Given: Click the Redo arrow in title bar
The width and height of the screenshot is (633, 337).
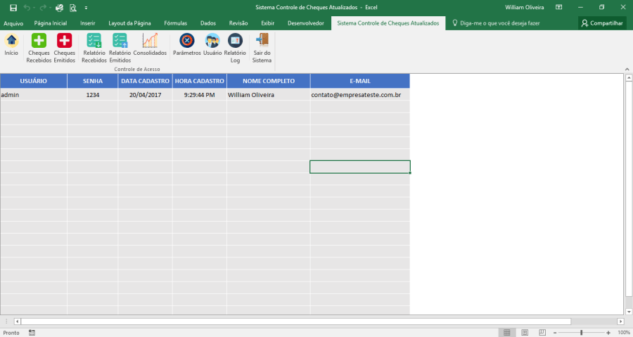Looking at the screenshot, I should (x=43, y=8).
